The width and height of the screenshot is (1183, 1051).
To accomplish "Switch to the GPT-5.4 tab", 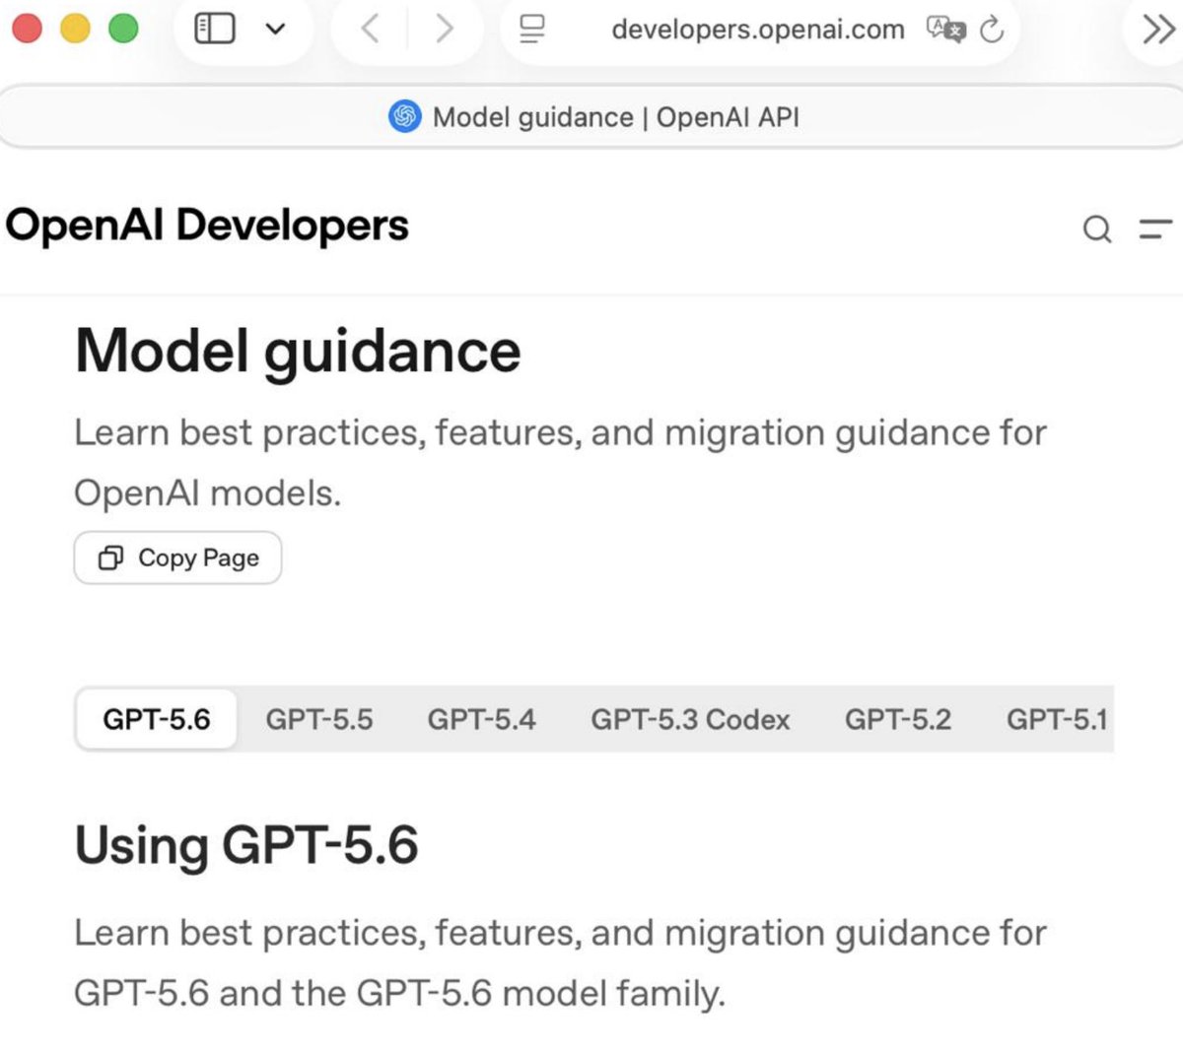I will 481,719.
